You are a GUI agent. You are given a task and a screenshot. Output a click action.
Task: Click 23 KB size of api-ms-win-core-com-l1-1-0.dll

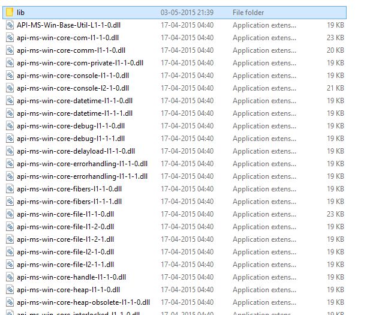(335, 38)
